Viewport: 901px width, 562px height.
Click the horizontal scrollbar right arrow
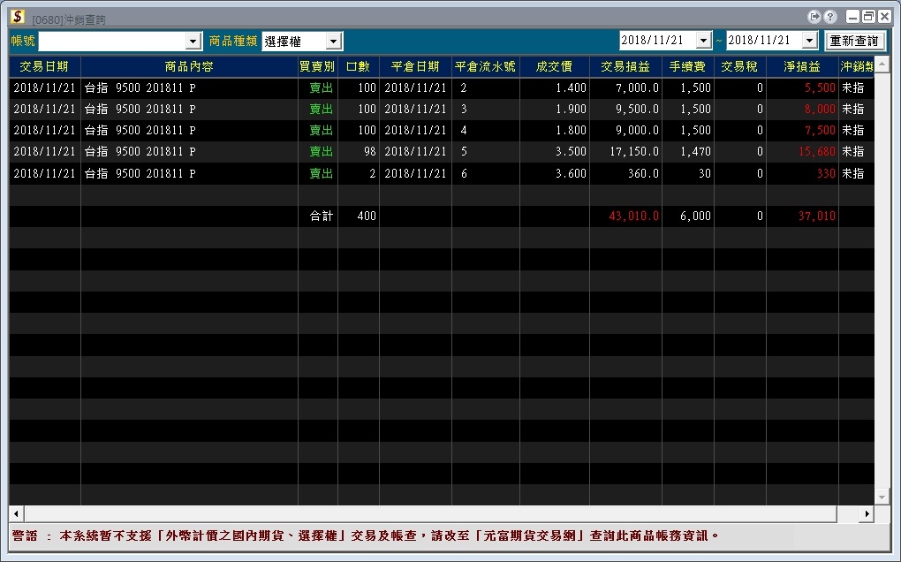click(867, 513)
